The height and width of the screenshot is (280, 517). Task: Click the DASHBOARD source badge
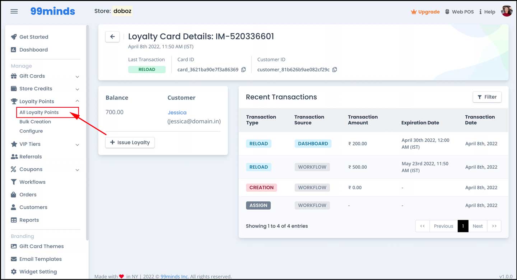click(x=313, y=144)
